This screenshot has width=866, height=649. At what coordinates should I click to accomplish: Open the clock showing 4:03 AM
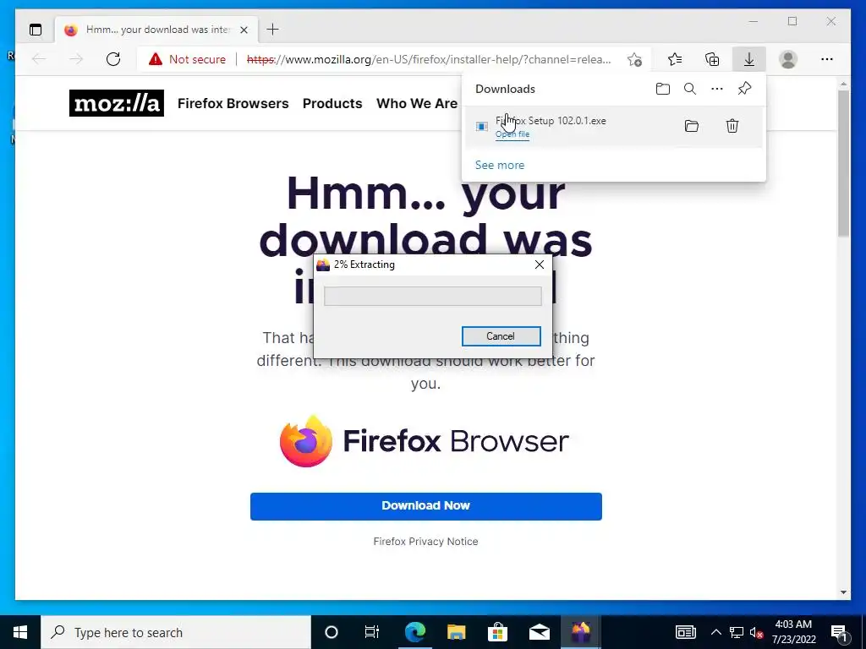pos(793,632)
